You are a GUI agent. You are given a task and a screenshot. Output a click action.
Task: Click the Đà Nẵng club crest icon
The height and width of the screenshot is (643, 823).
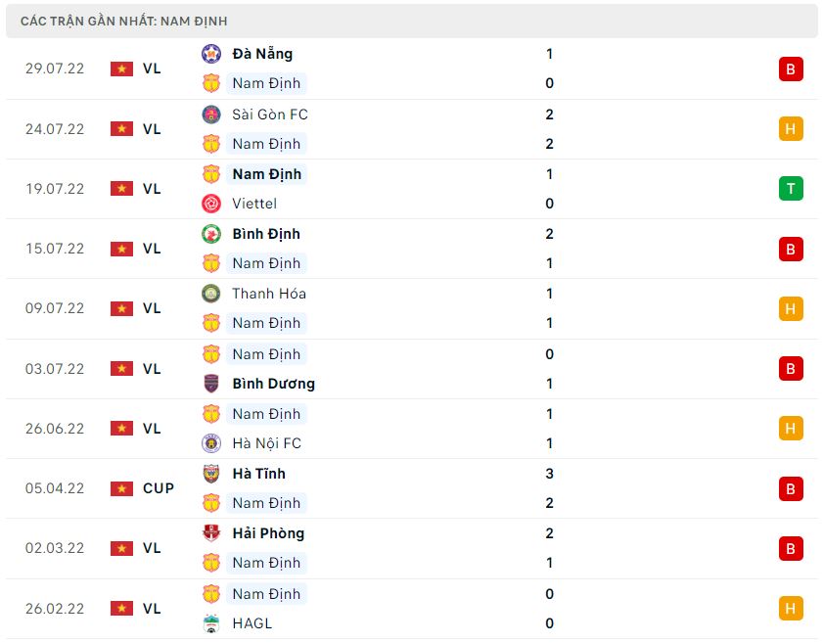(211, 54)
